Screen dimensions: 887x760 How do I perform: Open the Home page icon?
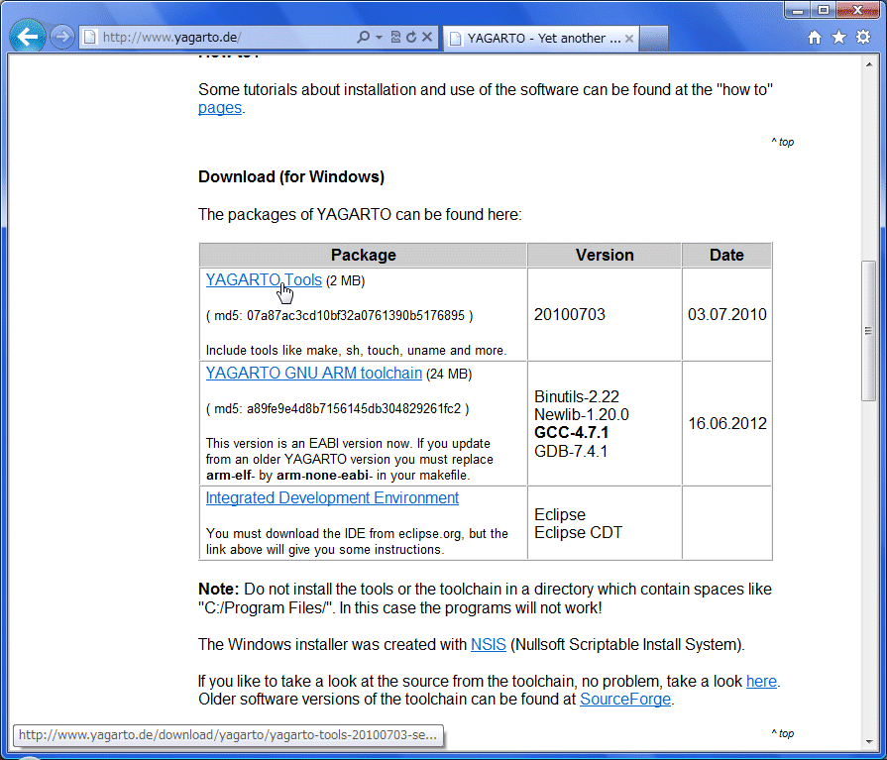tap(815, 38)
